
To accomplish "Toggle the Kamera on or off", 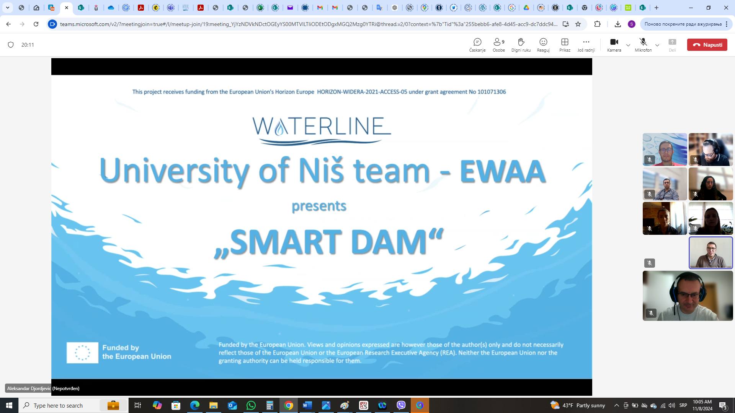I will point(614,45).
